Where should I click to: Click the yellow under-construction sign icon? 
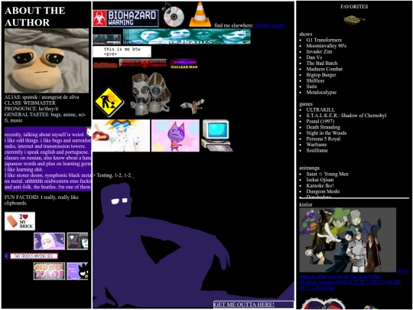pos(109,102)
